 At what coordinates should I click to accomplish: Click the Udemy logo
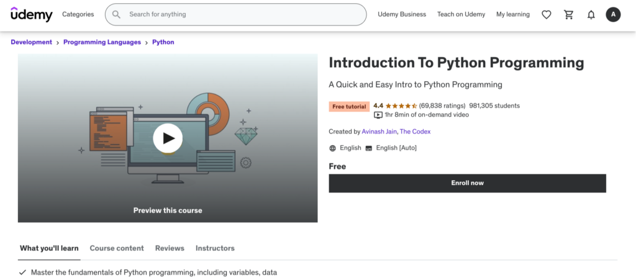coord(32,14)
